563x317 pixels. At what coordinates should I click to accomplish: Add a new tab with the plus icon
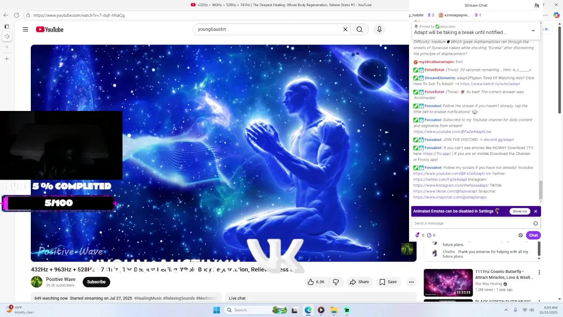(7, 59)
